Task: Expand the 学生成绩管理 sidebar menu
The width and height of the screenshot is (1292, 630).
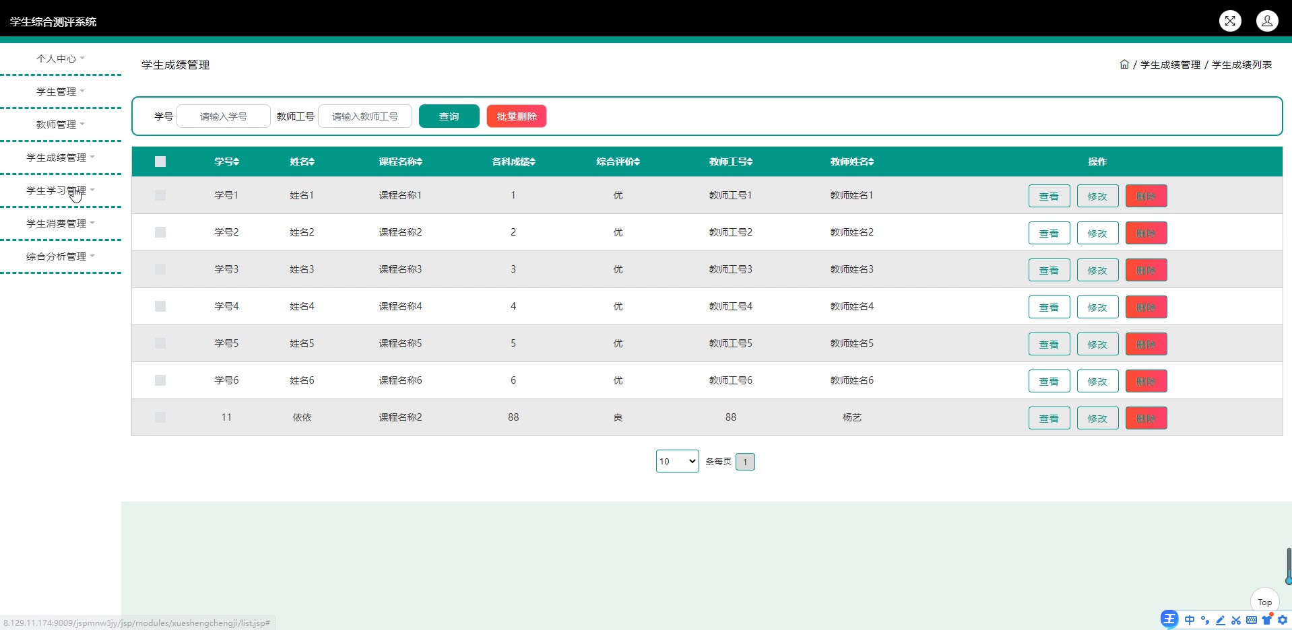Action: 61,157
